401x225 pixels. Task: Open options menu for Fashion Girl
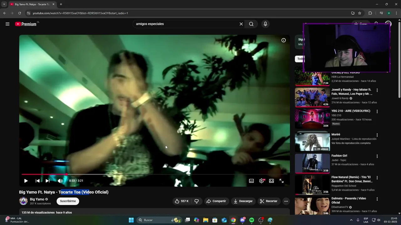(x=377, y=156)
